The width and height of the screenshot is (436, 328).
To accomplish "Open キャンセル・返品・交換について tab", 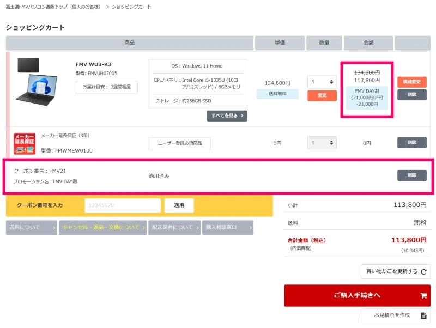I will 104,227.
